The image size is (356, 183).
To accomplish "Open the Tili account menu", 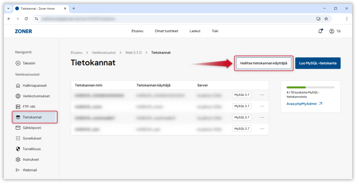I will click(x=335, y=31).
